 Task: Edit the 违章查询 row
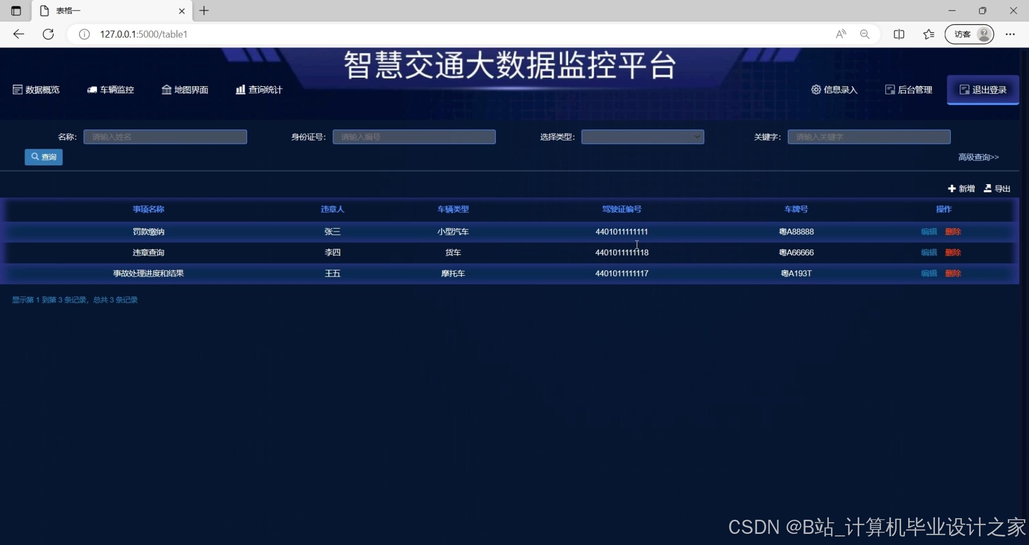tap(929, 252)
